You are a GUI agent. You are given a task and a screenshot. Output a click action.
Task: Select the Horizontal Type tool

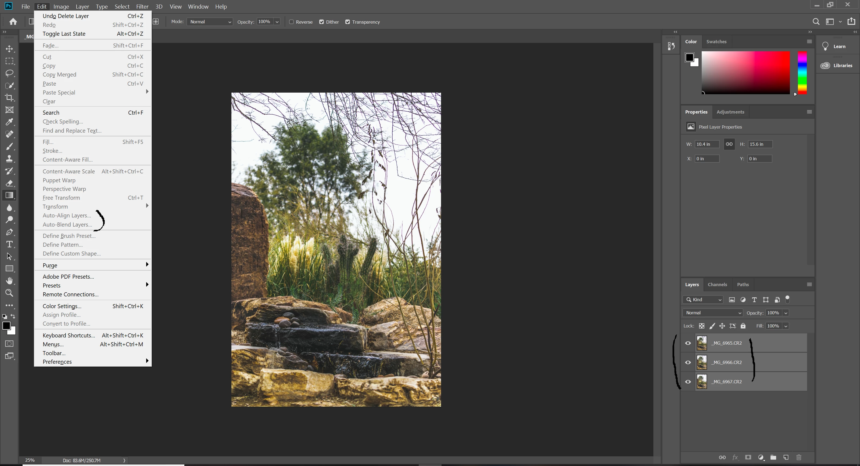click(x=9, y=244)
